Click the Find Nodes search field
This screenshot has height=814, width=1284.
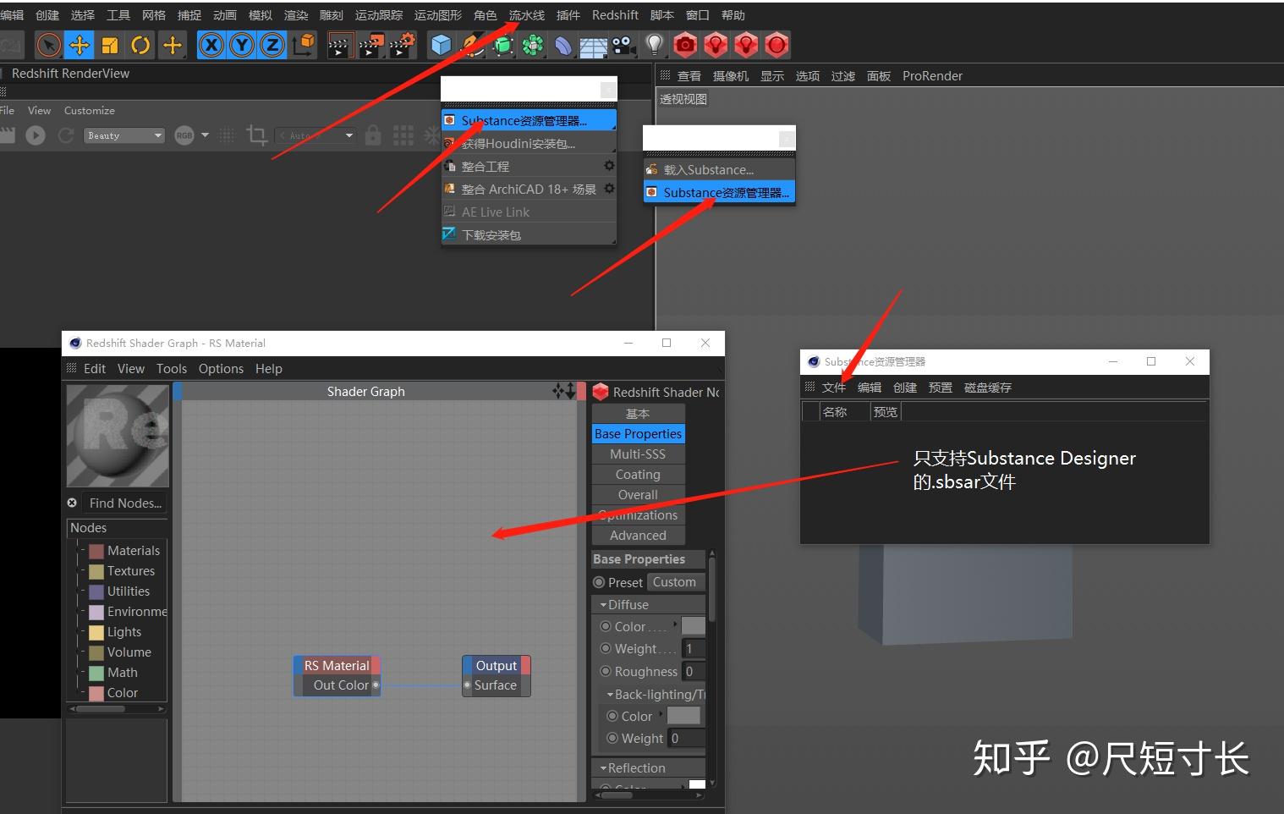125,503
